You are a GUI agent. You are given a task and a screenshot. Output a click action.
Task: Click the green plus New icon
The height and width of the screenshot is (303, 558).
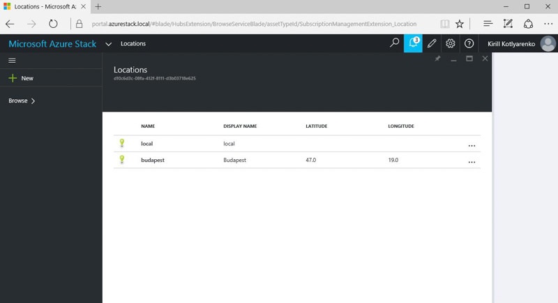13,78
